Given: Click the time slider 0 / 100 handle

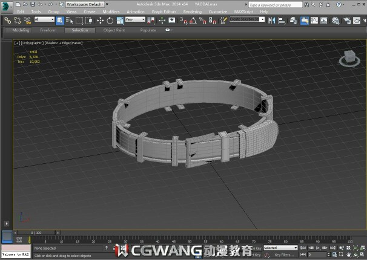Looking at the screenshot, I should tap(36, 233).
